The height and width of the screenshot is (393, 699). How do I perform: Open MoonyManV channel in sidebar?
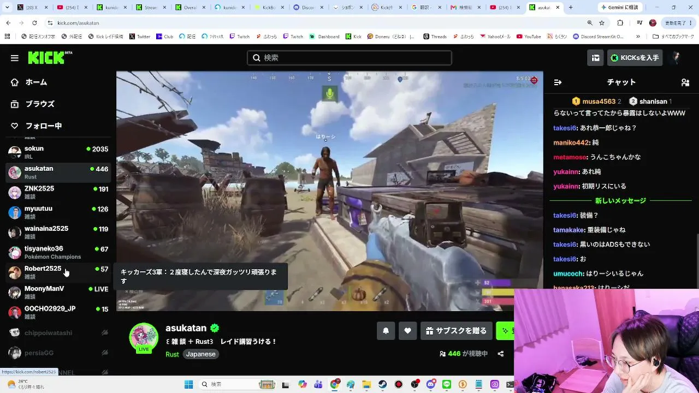(x=58, y=293)
